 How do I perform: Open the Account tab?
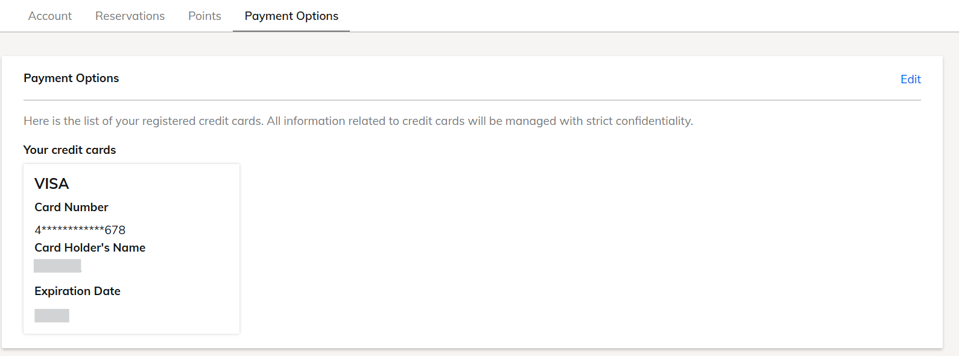(50, 16)
